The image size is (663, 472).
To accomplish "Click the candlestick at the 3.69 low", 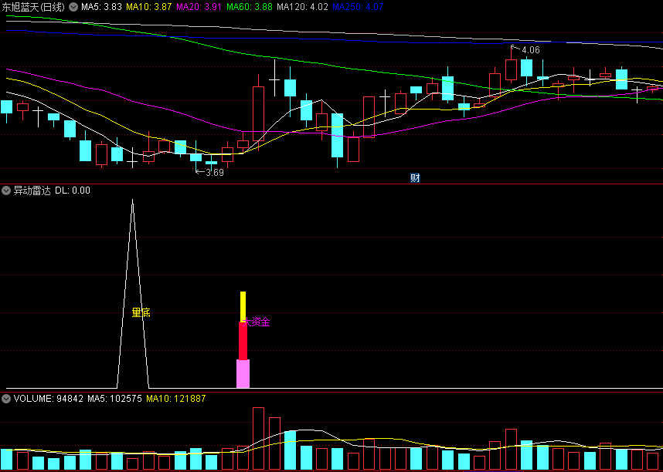I will 195,157.
